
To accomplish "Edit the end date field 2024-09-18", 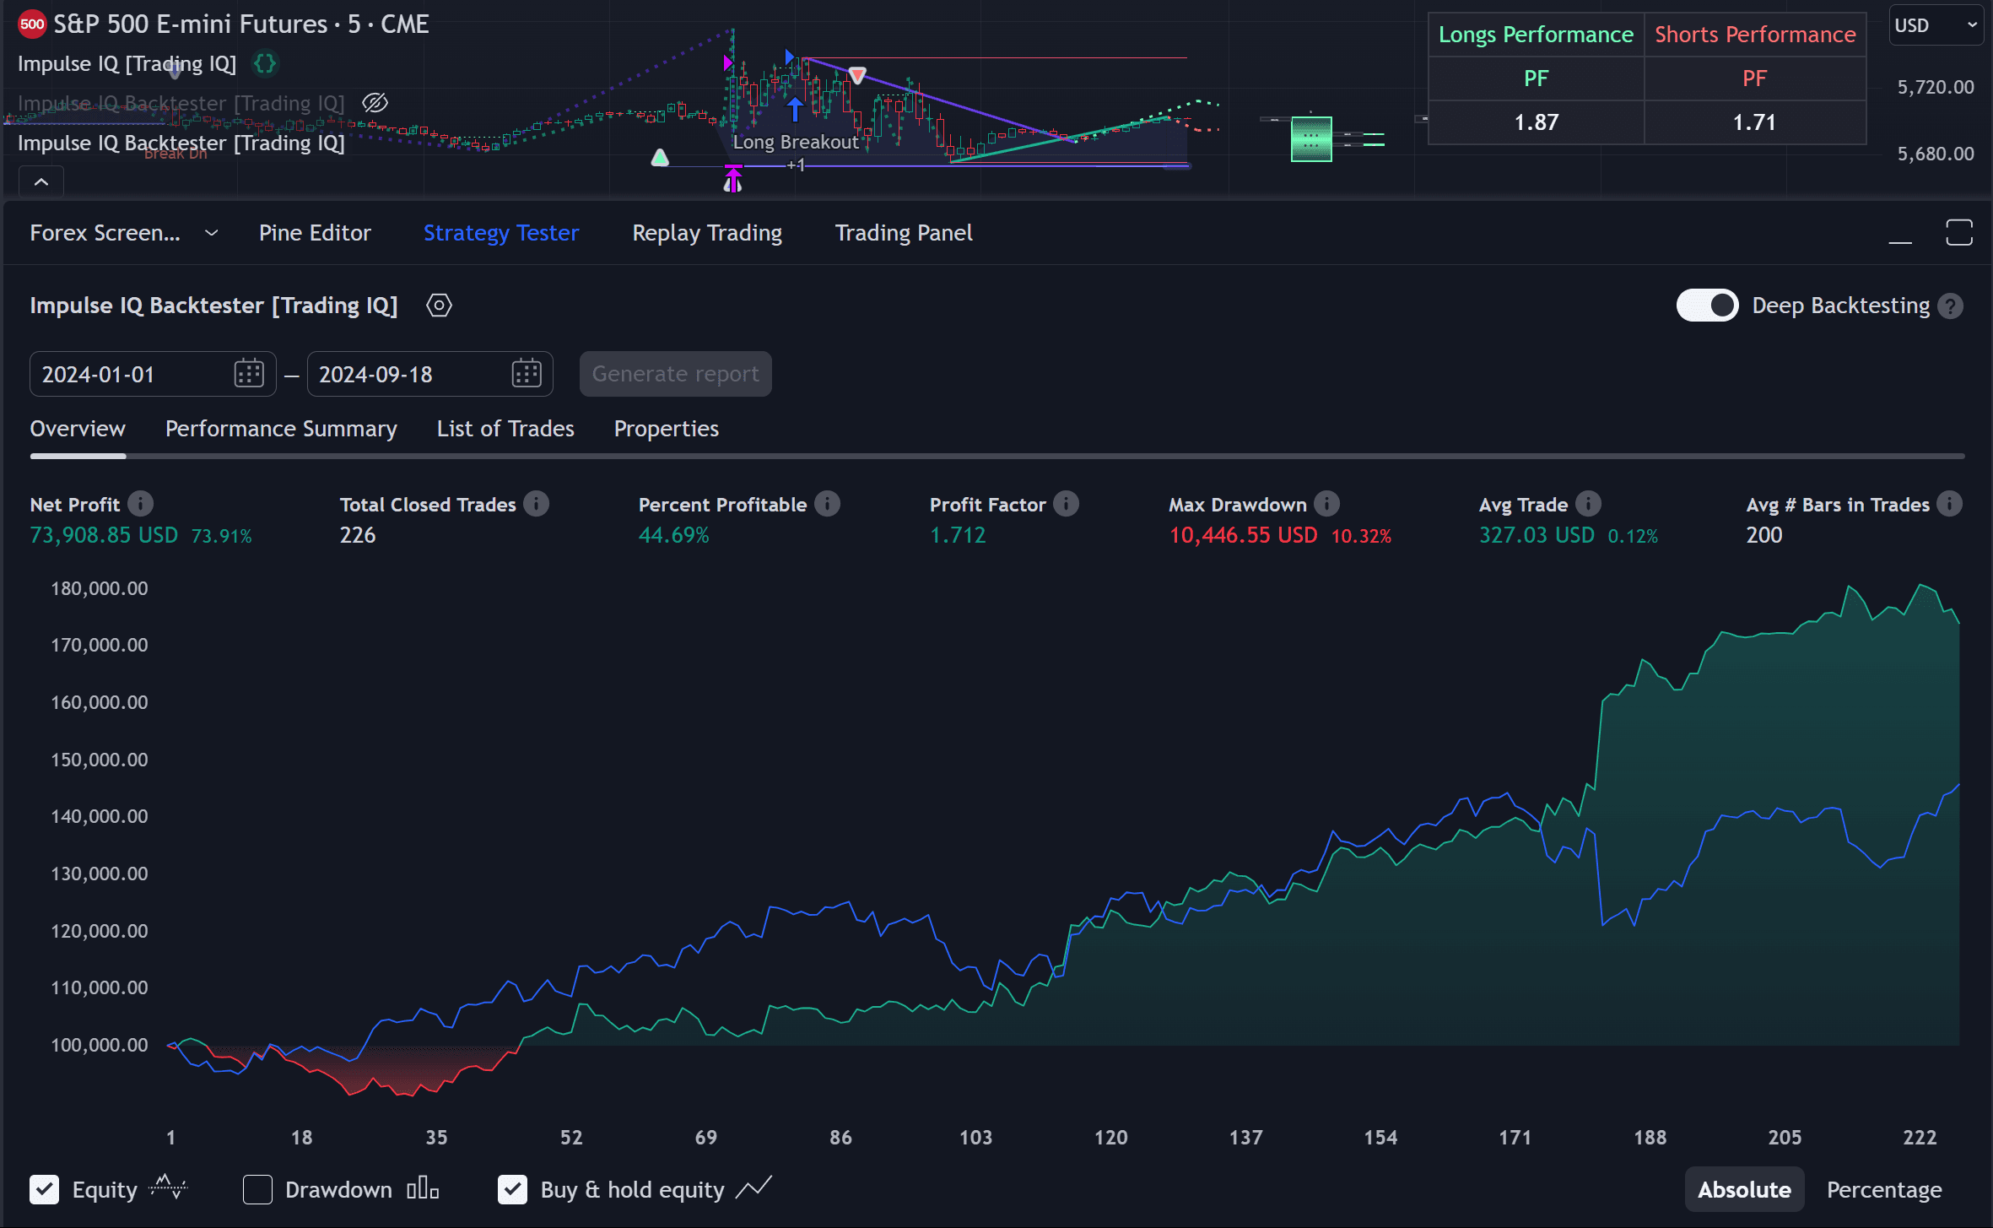I will (429, 374).
